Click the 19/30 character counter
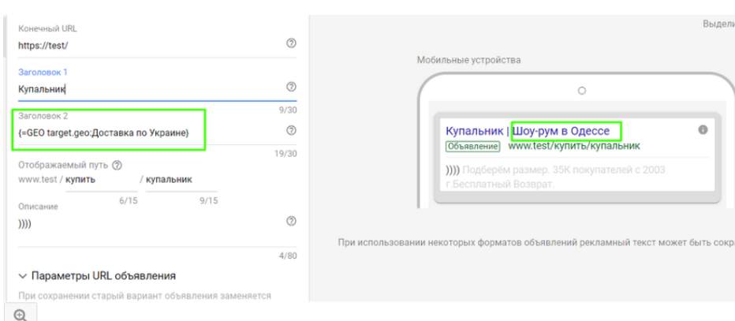The width and height of the screenshot is (735, 321). coord(285,154)
